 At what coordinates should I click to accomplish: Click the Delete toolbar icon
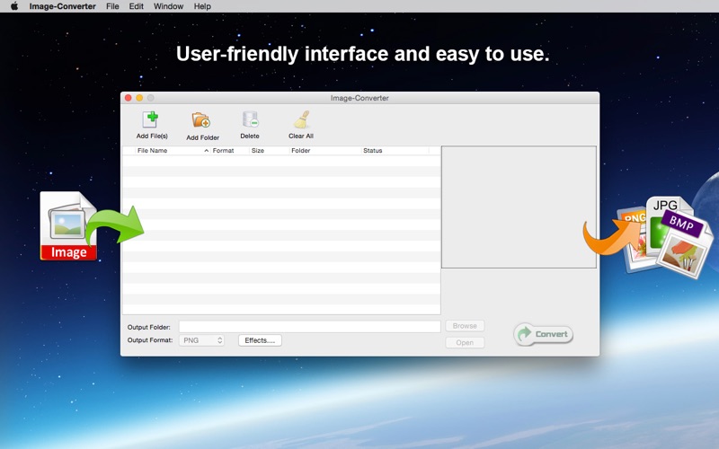[251, 119]
